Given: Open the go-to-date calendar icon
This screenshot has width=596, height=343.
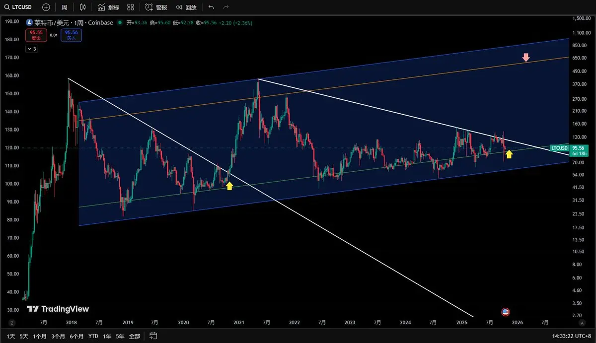Looking at the screenshot, I should pyautogui.click(x=153, y=336).
